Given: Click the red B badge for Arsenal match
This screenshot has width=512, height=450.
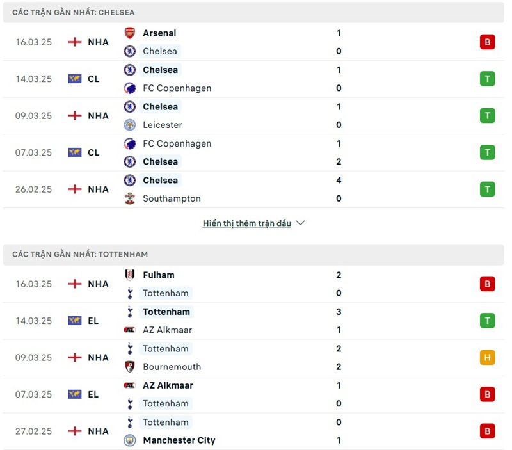Looking at the screenshot, I should (488, 42).
